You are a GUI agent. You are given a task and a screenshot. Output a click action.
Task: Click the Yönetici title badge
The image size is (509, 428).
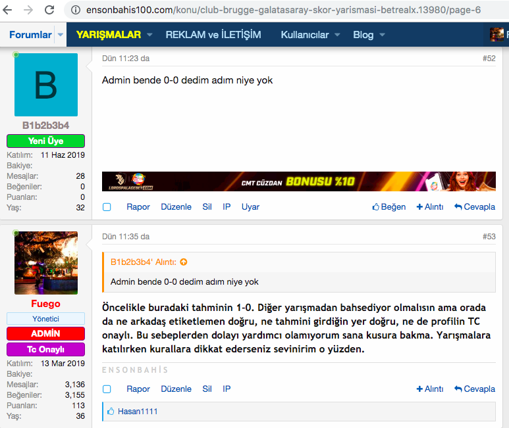[46, 319]
